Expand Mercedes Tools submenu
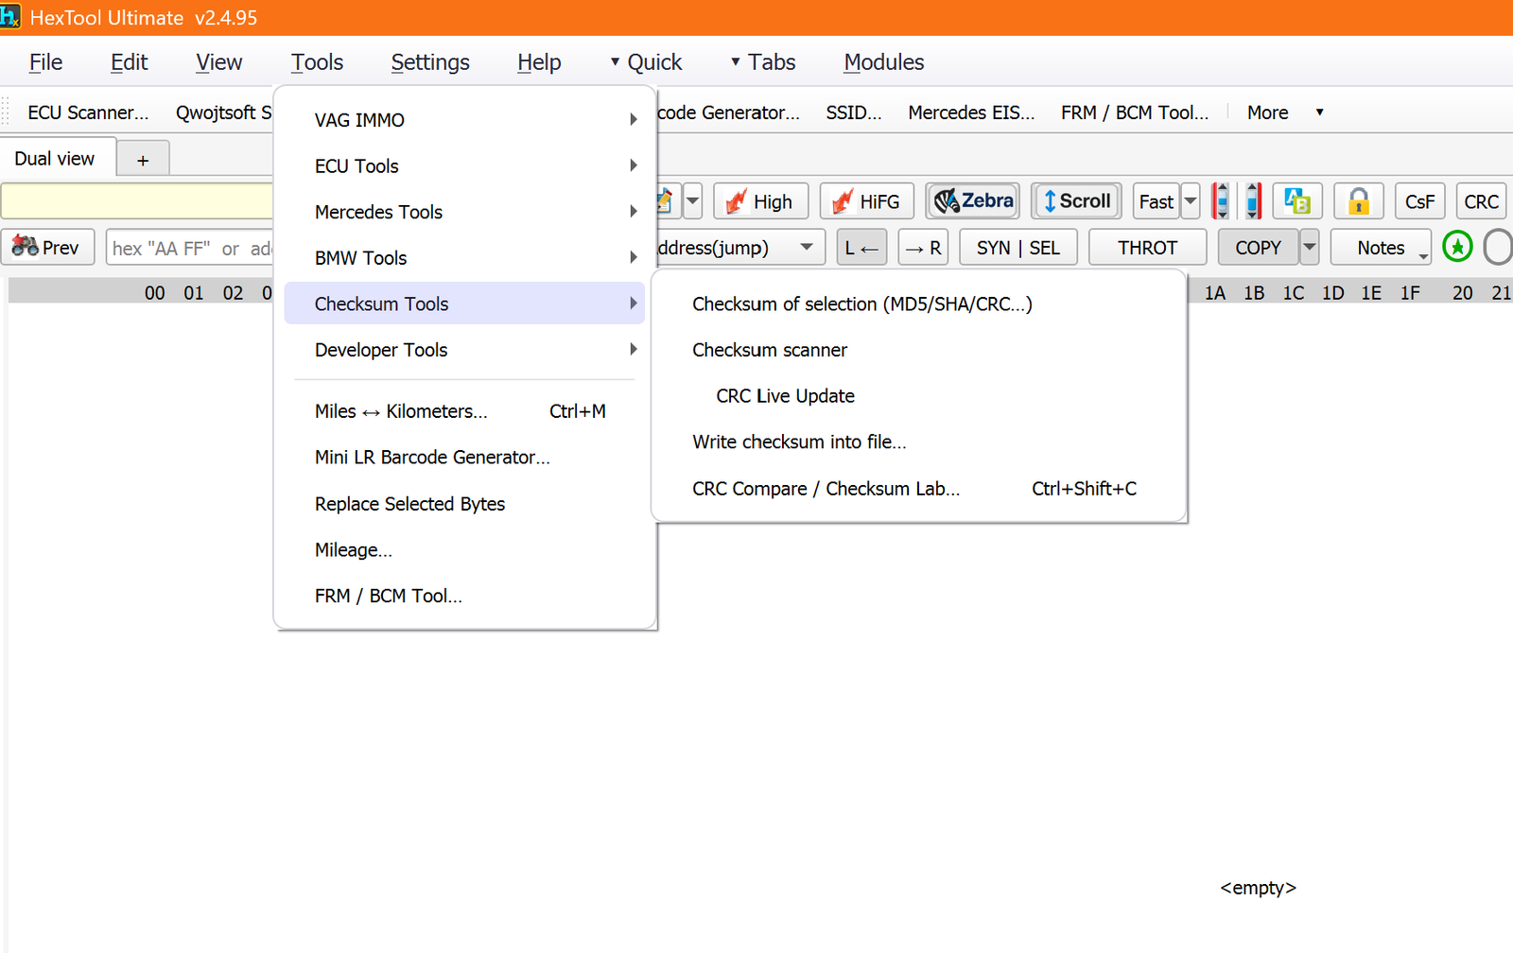Viewport: 1513px width, 953px height. point(464,212)
